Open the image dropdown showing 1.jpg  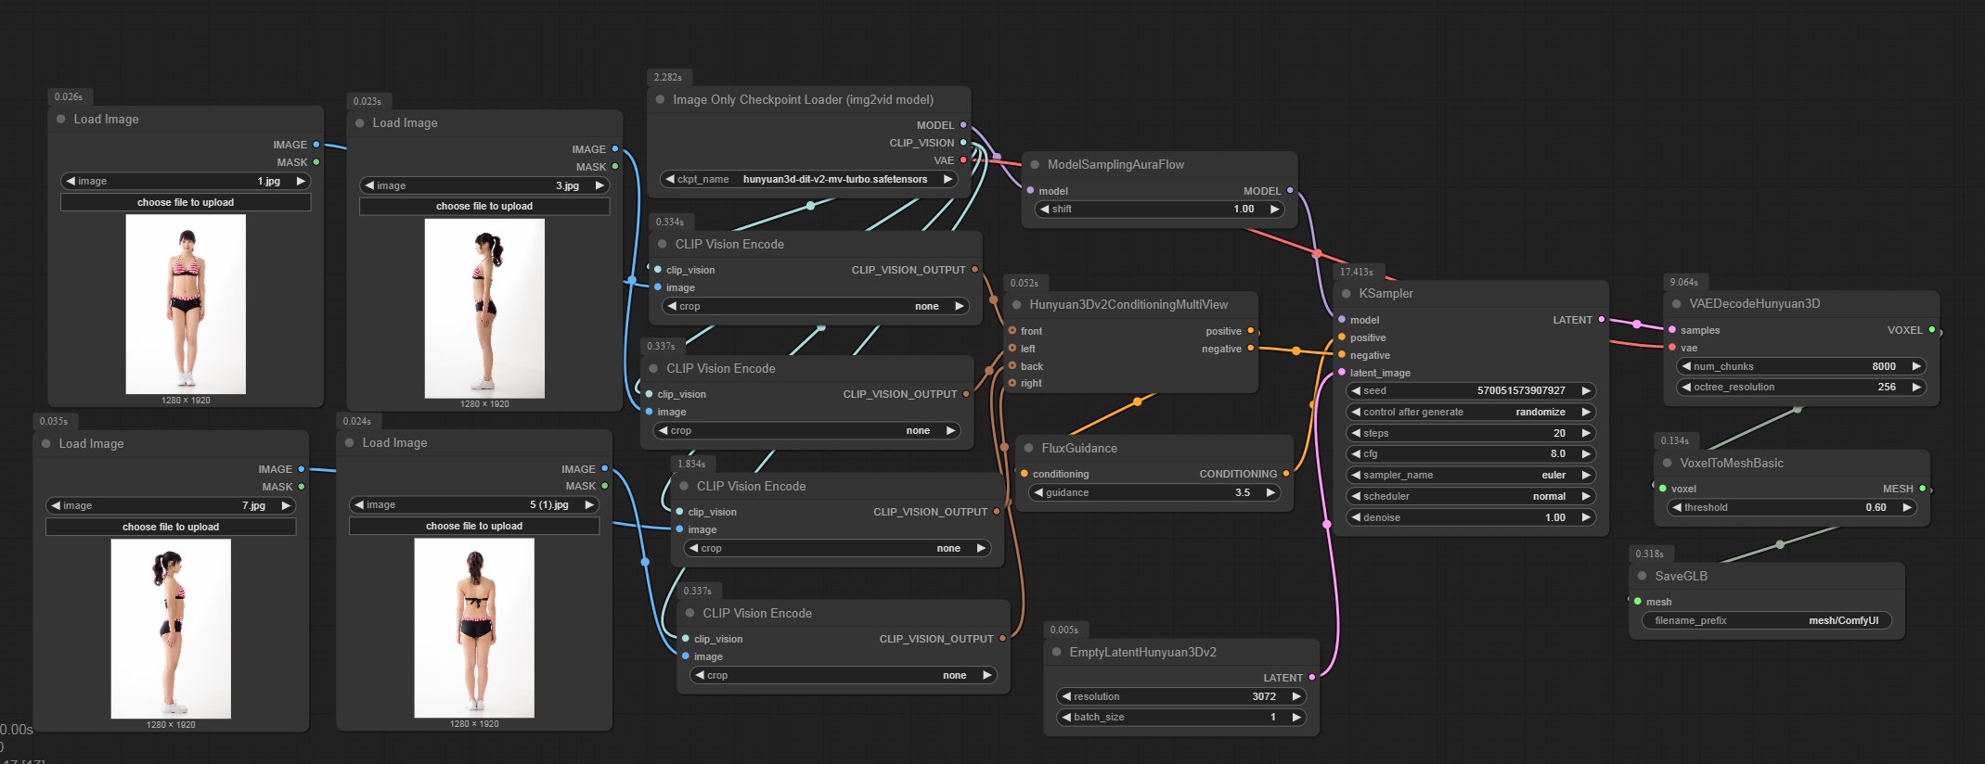tap(186, 182)
